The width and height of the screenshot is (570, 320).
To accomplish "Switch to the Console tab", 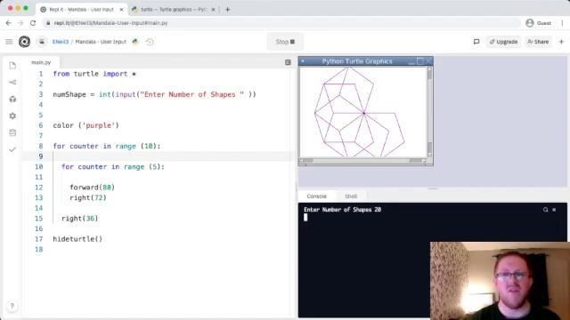I will pos(317,196).
